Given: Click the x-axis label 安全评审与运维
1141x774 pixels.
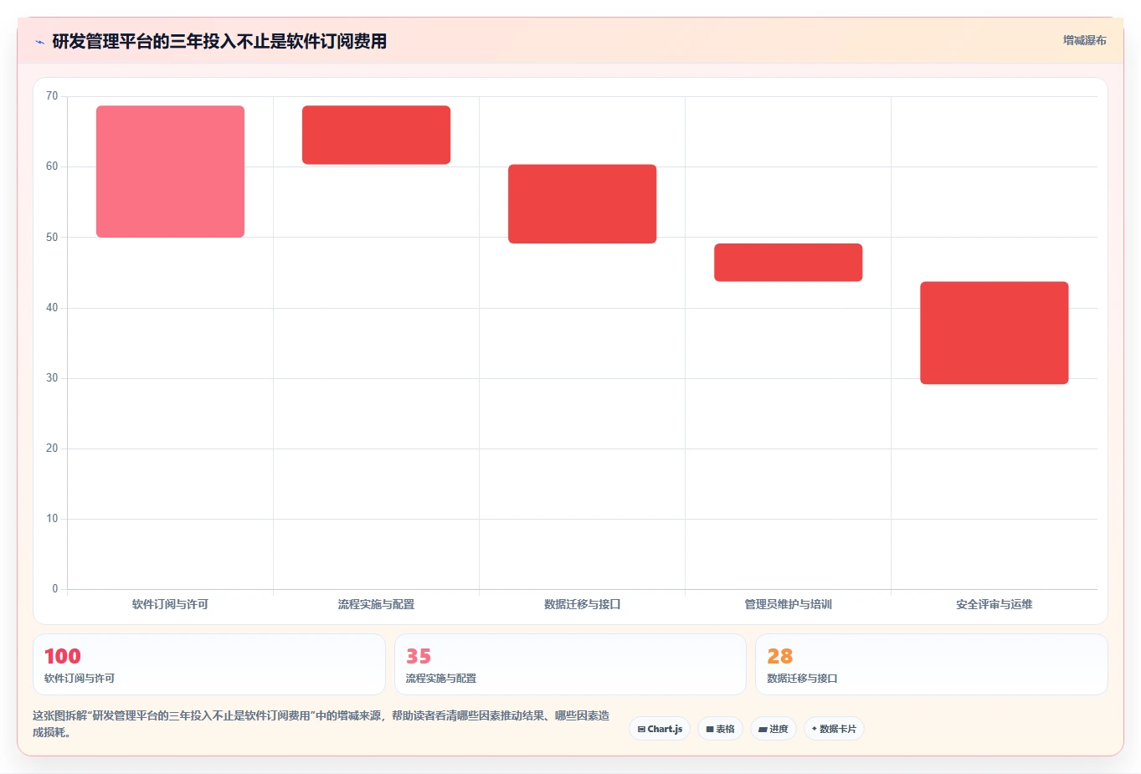Looking at the screenshot, I should pyautogui.click(x=994, y=604).
